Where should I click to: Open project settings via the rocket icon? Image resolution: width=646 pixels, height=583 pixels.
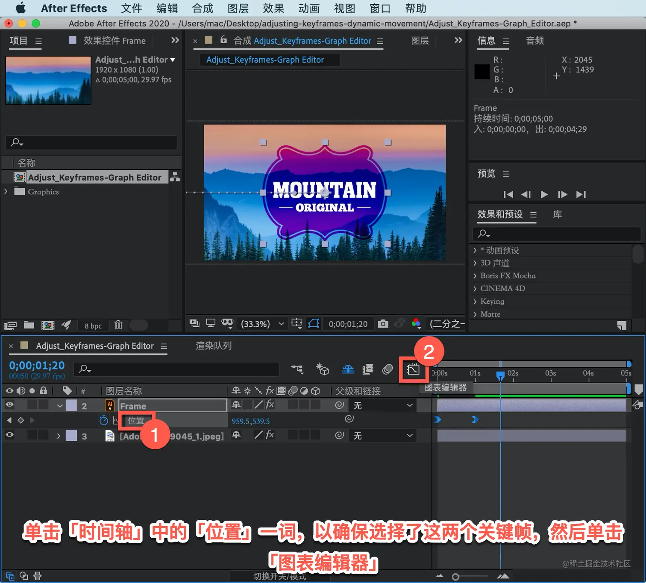[x=66, y=325]
